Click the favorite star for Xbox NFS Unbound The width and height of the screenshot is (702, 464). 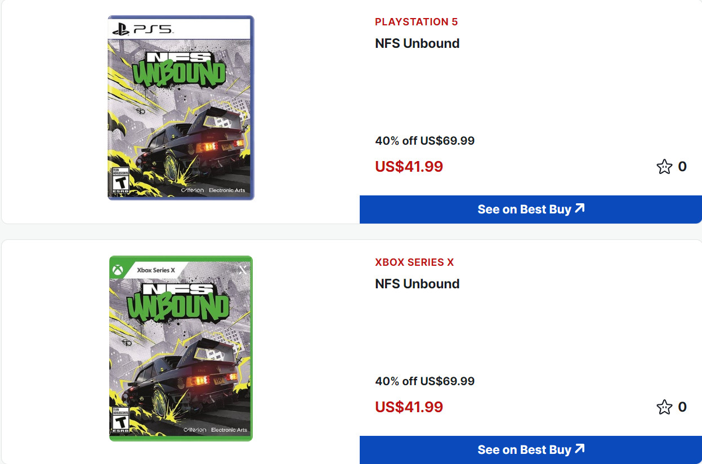pyautogui.click(x=664, y=407)
